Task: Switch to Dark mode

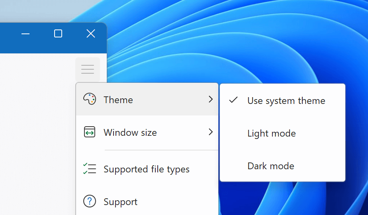Action: 283,166
